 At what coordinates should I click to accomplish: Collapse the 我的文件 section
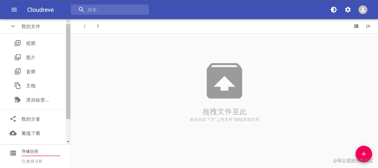point(13,26)
